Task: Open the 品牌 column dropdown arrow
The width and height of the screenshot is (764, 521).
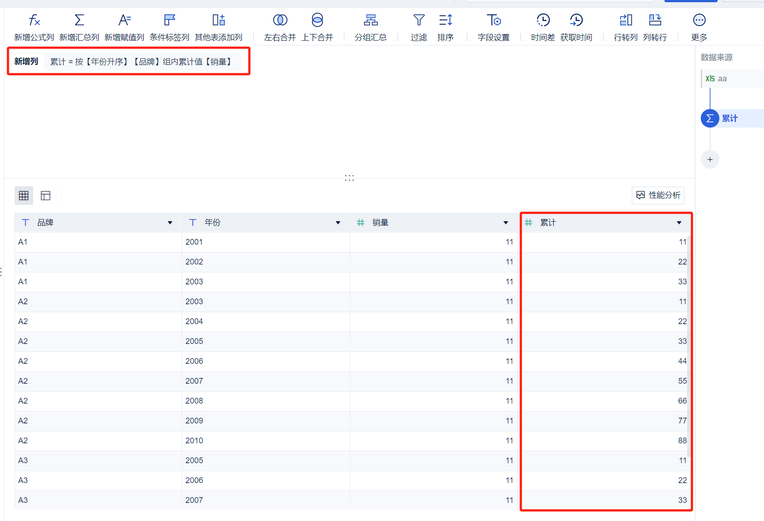Action: 170,223
